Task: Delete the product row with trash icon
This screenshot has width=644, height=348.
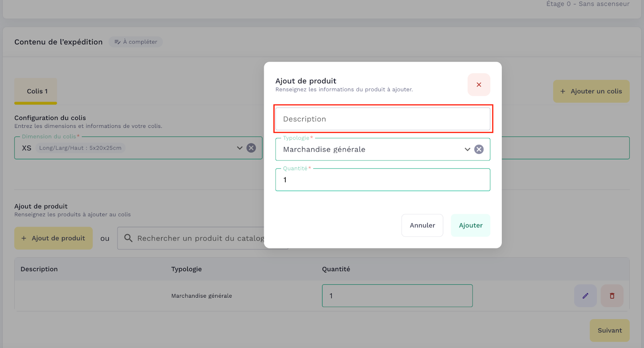Action: pyautogui.click(x=612, y=296)
